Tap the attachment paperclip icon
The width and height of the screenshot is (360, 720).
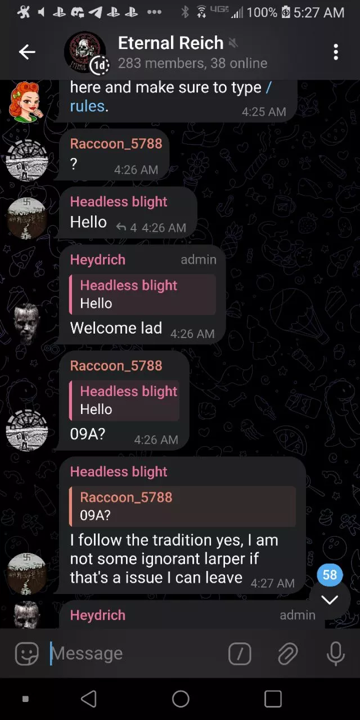pyautogui.click(x=287, y=654)
